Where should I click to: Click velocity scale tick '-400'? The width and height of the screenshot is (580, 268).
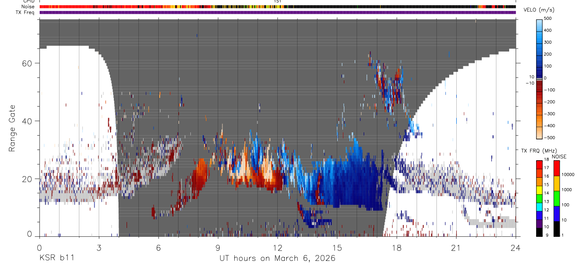[x=549, y=126]
